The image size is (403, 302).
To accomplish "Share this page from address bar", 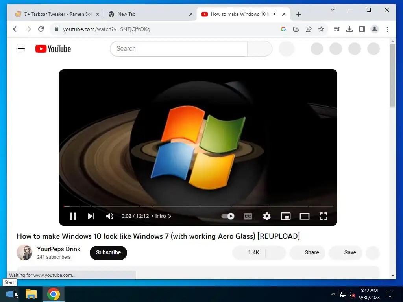I will (x=309, y=29).
